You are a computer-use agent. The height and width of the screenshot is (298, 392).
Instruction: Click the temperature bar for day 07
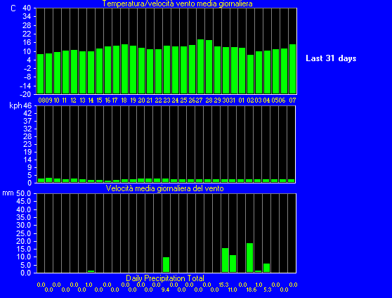(292, 69)
